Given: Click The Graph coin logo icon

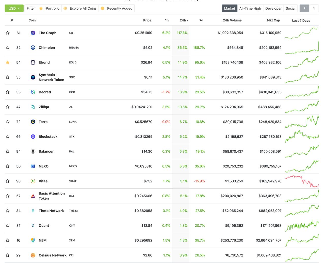Looking at the screenshot, I should 33,33.
